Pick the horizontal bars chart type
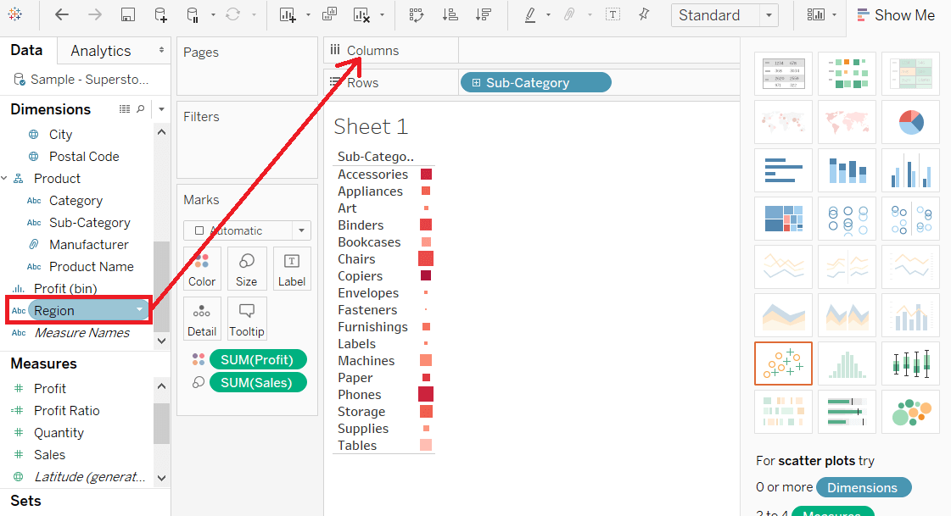Screen dimensions: 951x516 click(x=783, y=170)
